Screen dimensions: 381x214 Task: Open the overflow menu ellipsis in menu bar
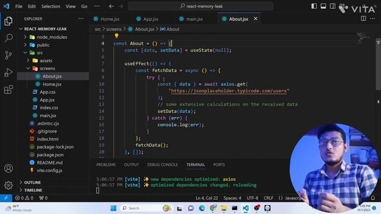point(96,7)
